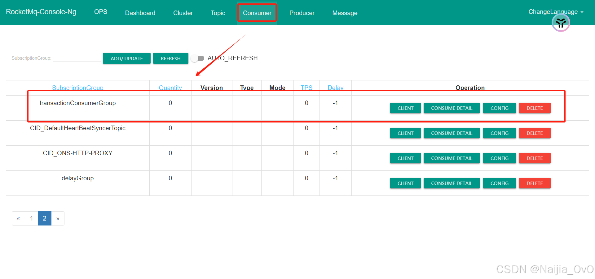This screenshot has height=279, width=595.
Task: View CONSUME DETAIL for CID_ONS-HTTP-PROXY
Action: point(452,158)
